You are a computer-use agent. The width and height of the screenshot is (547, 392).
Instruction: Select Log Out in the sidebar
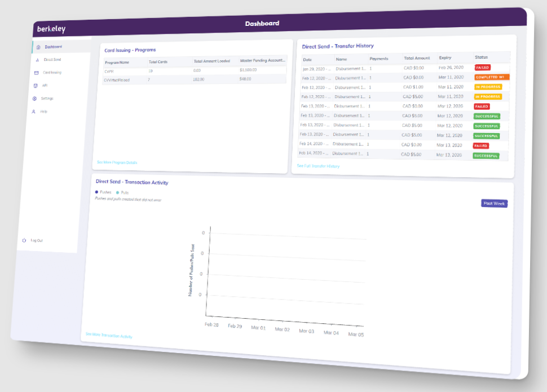click(37, 240)
